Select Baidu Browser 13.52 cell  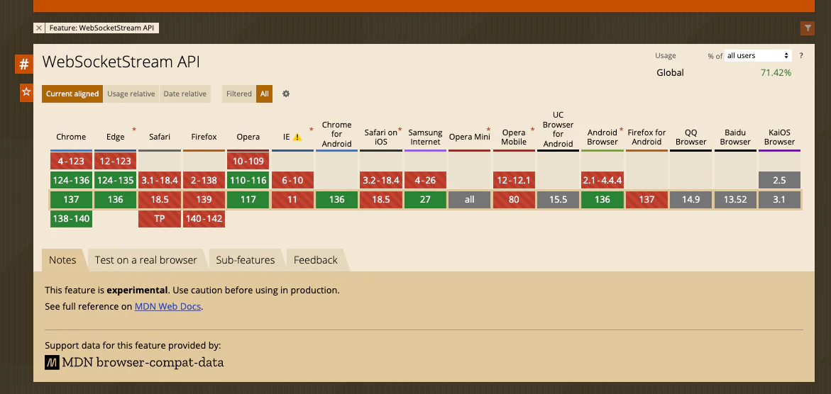tap(735, 200)
